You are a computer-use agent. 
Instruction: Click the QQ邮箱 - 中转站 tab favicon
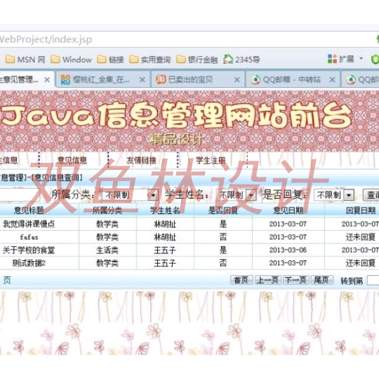[x=255, y=79]
